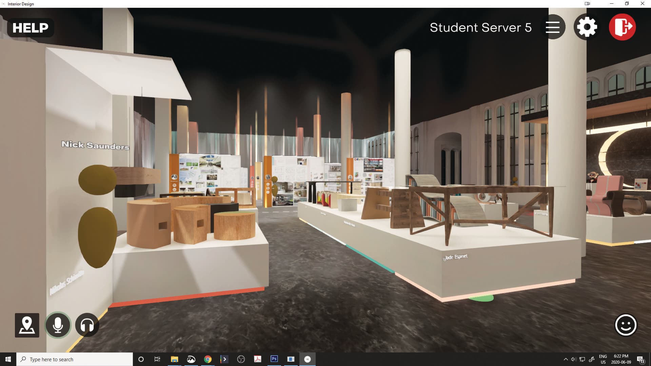The image size is (651, 366).
Task: Open Photoshop from the taskbar
Action: tap(274, 359)
